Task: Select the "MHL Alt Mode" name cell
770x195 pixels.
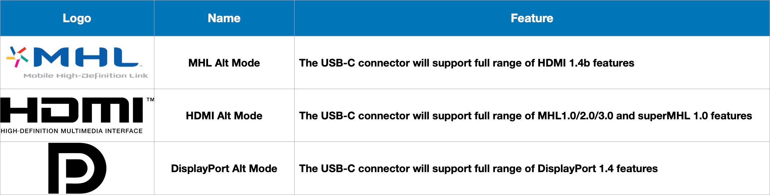Action: pyautogui.click(x=224, y=63)
